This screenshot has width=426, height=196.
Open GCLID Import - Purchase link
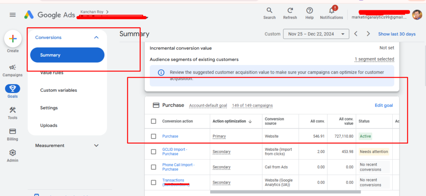[175, 152]
